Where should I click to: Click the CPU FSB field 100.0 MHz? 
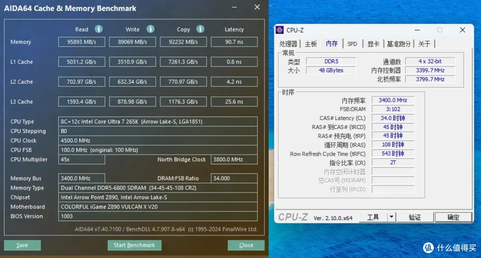pos(158,150)
